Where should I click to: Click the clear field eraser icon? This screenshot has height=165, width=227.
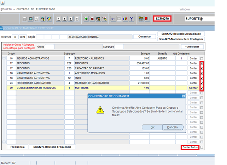(x=104, y=19)
